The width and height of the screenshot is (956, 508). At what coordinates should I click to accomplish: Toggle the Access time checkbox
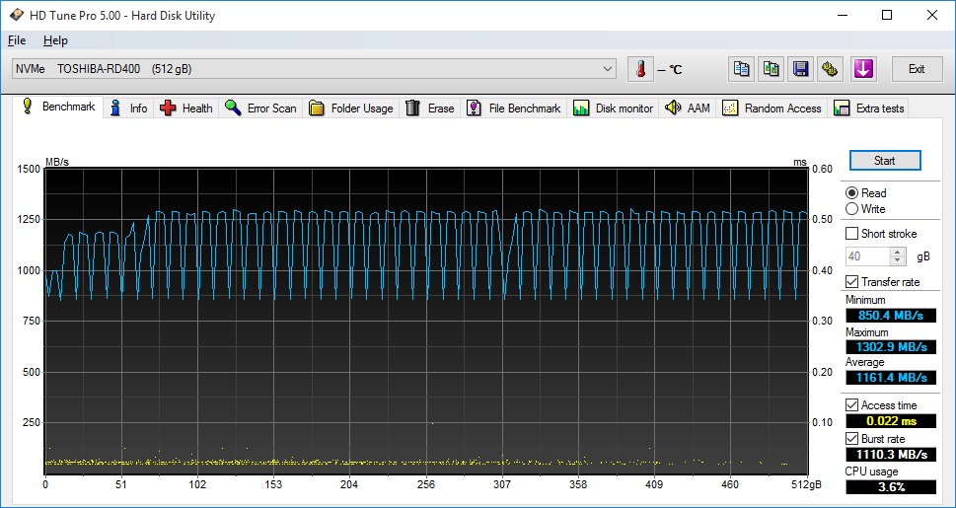[852, 405]
